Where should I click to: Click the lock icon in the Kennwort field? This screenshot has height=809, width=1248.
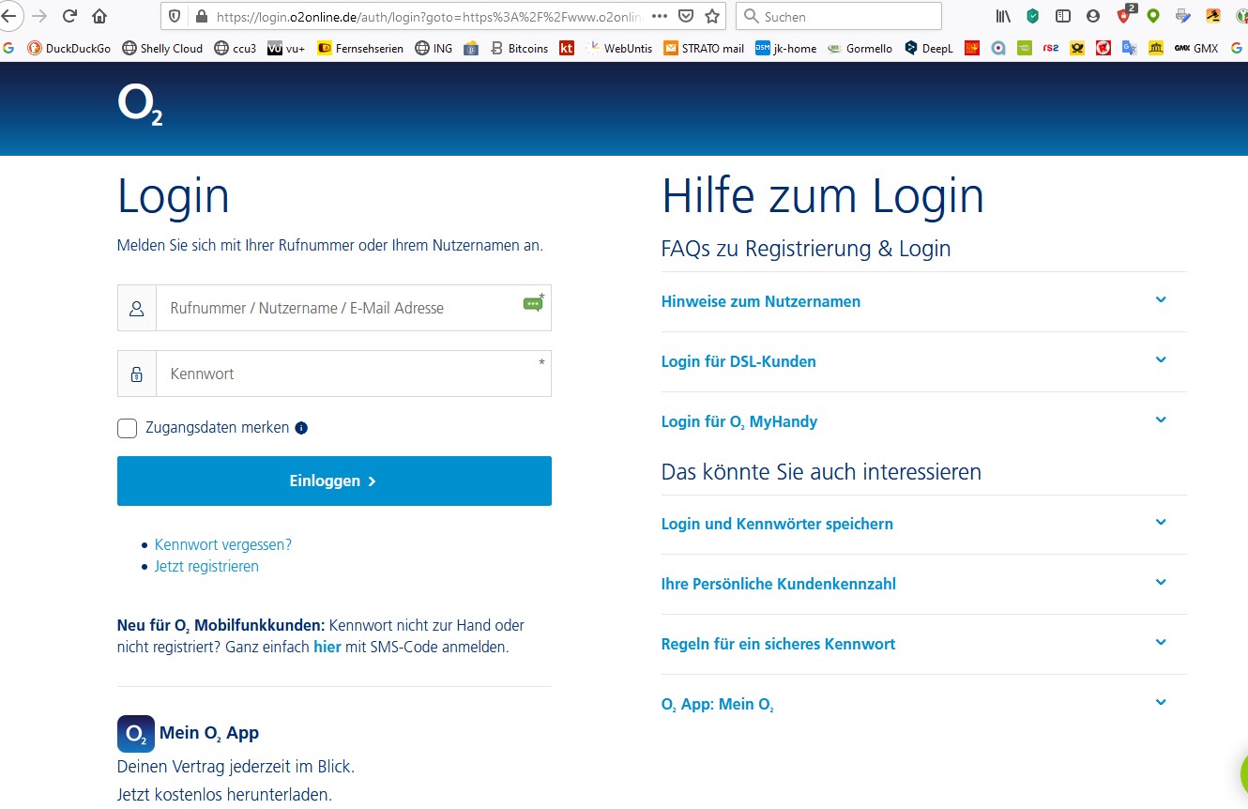136,373
